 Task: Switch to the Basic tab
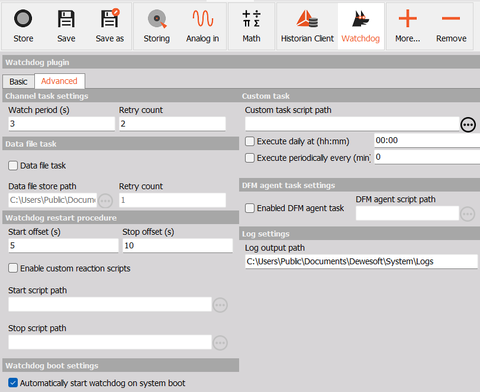point(18,81)
